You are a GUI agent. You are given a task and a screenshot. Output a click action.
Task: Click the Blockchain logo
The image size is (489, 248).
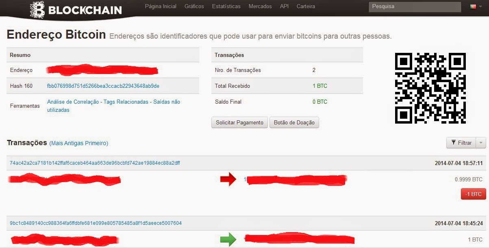pos(76,9)
